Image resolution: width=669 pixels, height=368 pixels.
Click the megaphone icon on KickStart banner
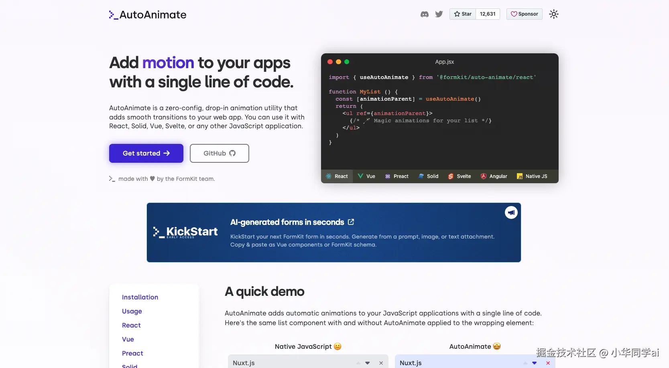pos(511,212)
